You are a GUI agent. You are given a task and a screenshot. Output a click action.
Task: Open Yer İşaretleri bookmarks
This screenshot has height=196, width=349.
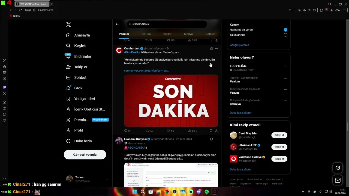point(80,99)
